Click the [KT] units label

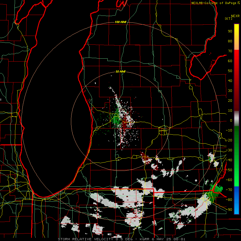click(x=229, y=18)
